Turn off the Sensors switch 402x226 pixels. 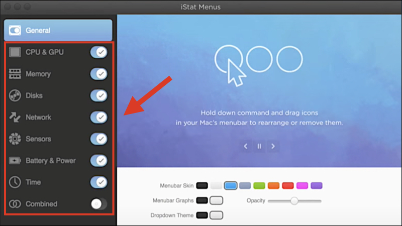pyautogui.click(x=98, y=139)
